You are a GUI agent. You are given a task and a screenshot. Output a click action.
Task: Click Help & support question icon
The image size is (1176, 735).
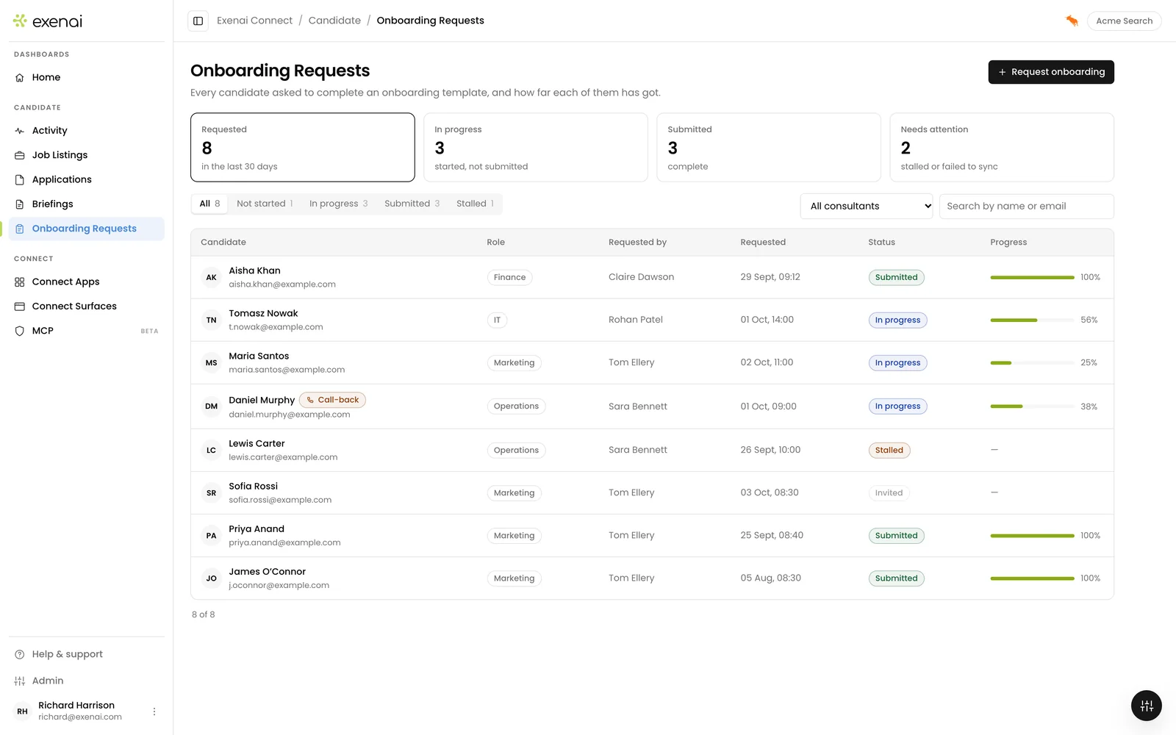20,654
